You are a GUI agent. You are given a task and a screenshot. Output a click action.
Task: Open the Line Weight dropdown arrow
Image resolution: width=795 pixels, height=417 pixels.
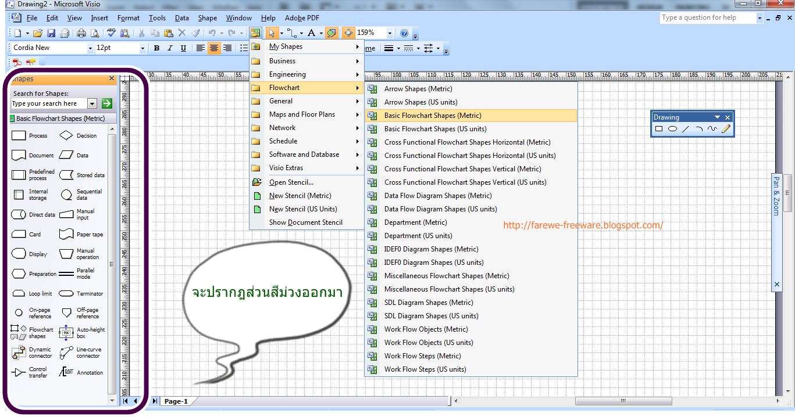tap(399, 48)
